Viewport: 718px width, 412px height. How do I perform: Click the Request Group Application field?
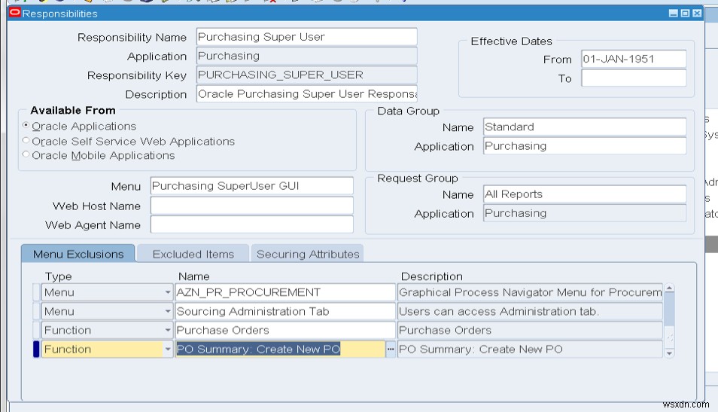(585, 213)
